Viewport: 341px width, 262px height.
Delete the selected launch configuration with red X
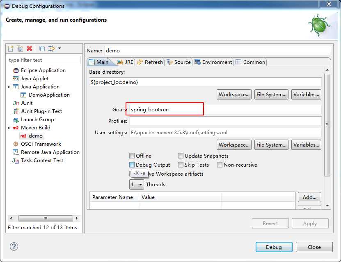coord(30,48)
